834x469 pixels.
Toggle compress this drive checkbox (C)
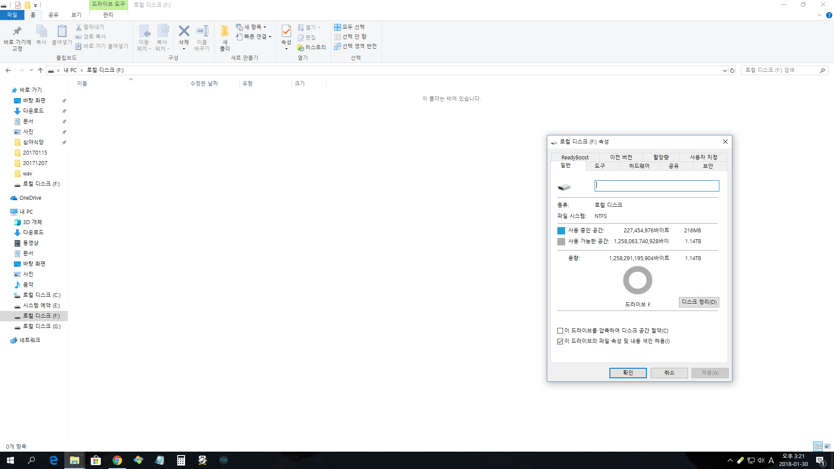560,331
